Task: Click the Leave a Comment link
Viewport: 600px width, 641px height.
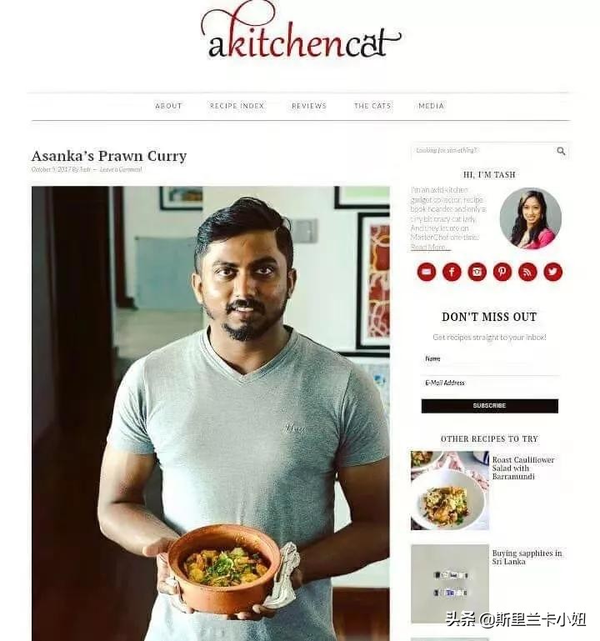Action: (121, 169)
